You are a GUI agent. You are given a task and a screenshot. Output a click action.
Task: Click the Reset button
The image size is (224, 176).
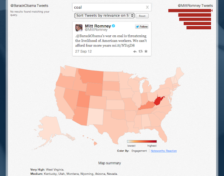[142, 16]
